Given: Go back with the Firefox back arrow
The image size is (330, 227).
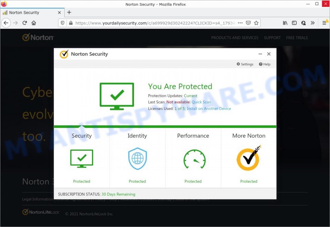Looking at the screenshot, I should (x=6, y=23).
